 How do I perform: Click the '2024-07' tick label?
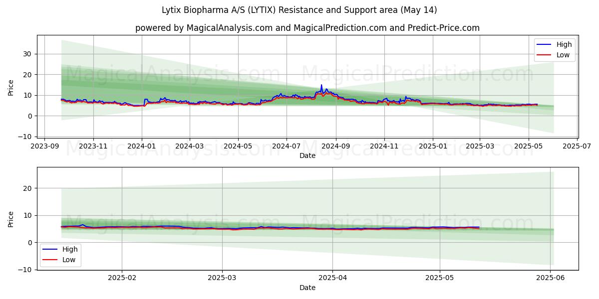coord(287,147)
